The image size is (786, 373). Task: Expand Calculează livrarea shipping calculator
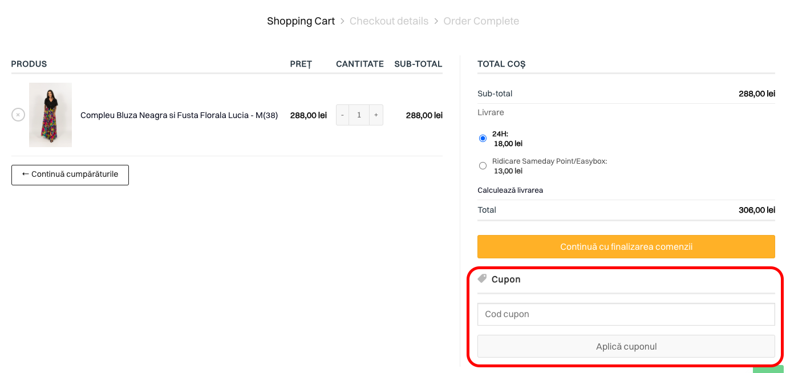[510, 190]
